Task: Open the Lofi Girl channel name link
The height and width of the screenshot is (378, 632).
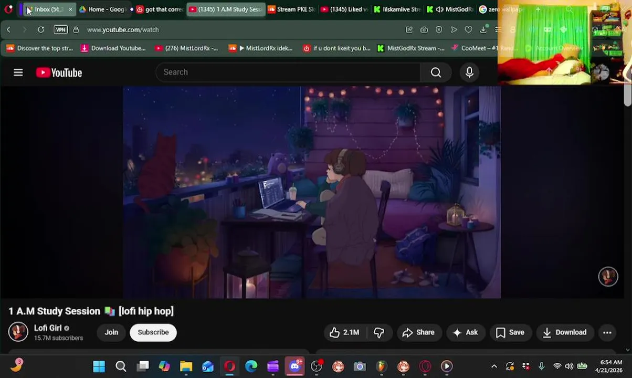Action: (48, 328)
